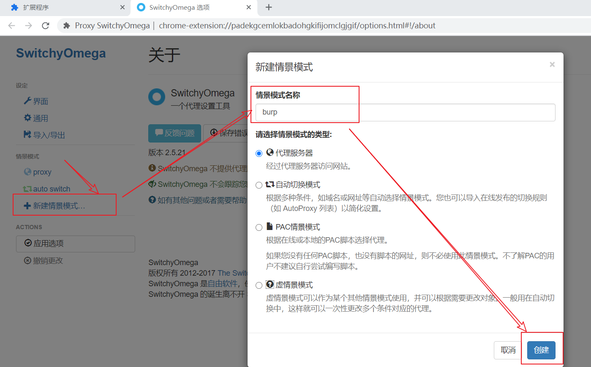Click the 情景模式名称 input containing burp
Image resolution: width=591 pixels, height=367 pixels.
click(x=406, y=112)
